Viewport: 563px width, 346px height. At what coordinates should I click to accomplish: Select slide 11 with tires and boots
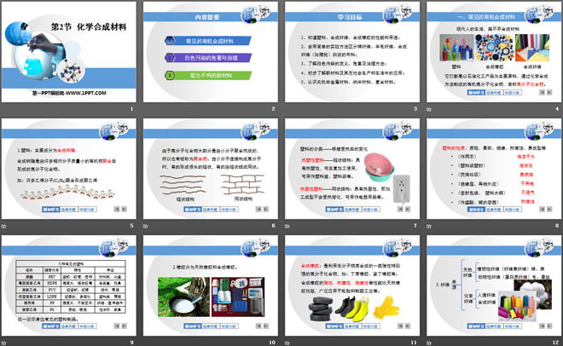coord(352,285)
